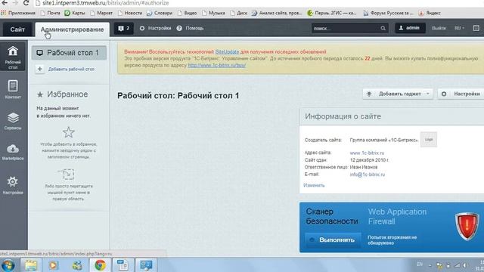Viewport: 484px width, 272px height.
Task: Open the Добавить гаджет dropdown arrow
Action: pyautogui.click(x=428, y=94)
